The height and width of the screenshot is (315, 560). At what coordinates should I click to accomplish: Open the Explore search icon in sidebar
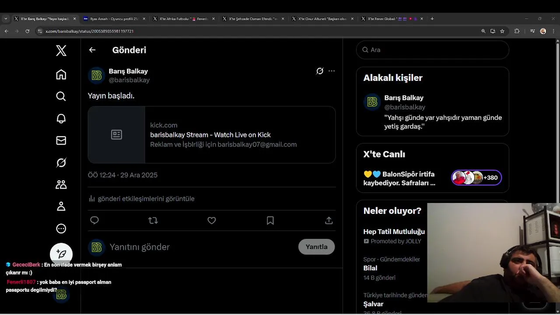[x=61, y=96]
